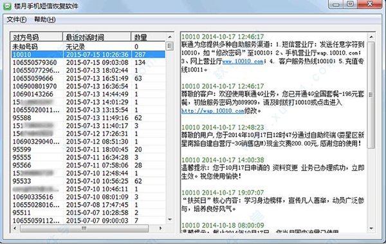Click message header 10010 2014-10-17 19:07:07
The width and height of the screenshot is (386, 244).
pyautogui.click(x=223, y=192)
